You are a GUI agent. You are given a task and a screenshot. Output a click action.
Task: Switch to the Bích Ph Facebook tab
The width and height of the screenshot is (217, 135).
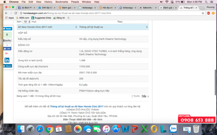[27, 8]
